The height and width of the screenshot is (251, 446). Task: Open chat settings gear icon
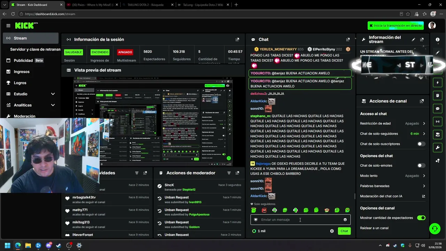coord(332,231)
